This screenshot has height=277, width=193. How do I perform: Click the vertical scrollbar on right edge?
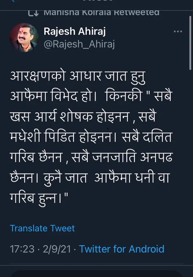tap(190, 43)
